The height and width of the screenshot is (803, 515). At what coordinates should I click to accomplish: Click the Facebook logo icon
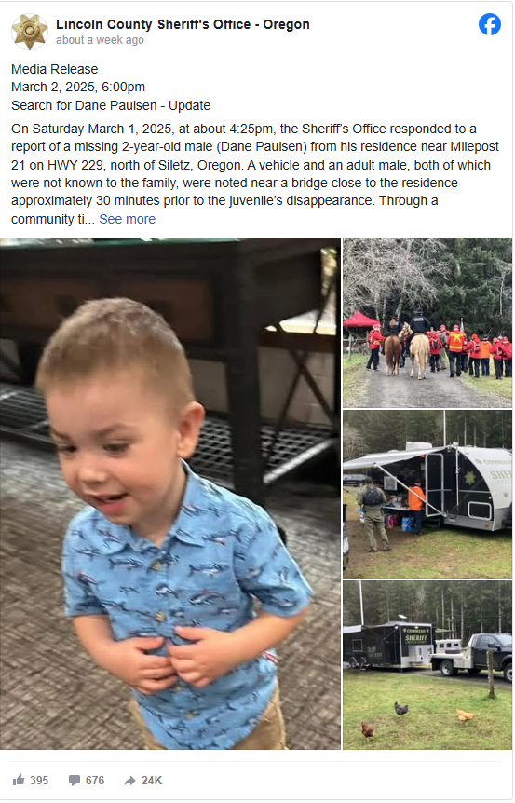tap(490, 24)
